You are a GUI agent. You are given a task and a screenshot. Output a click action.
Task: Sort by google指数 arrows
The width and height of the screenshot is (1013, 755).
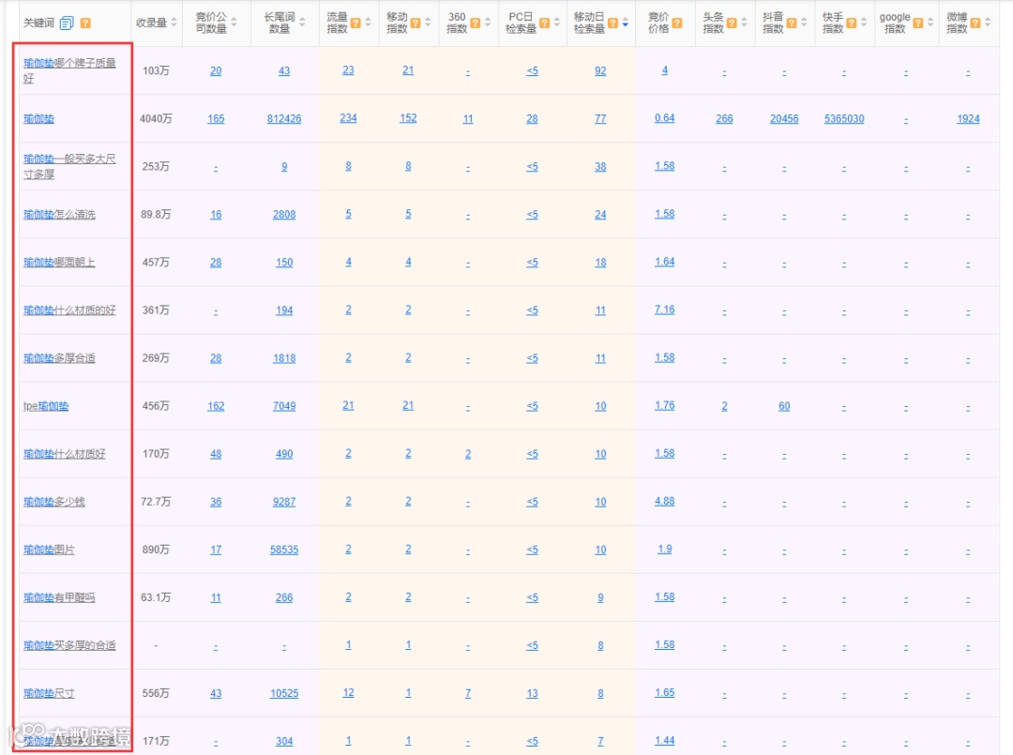coord(930,23)
